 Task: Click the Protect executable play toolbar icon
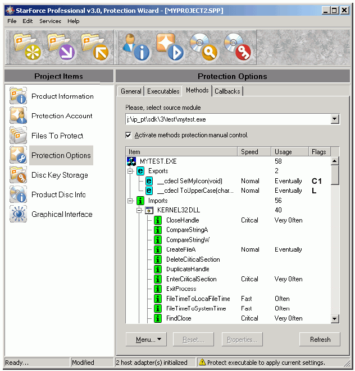tap(170, 47)
